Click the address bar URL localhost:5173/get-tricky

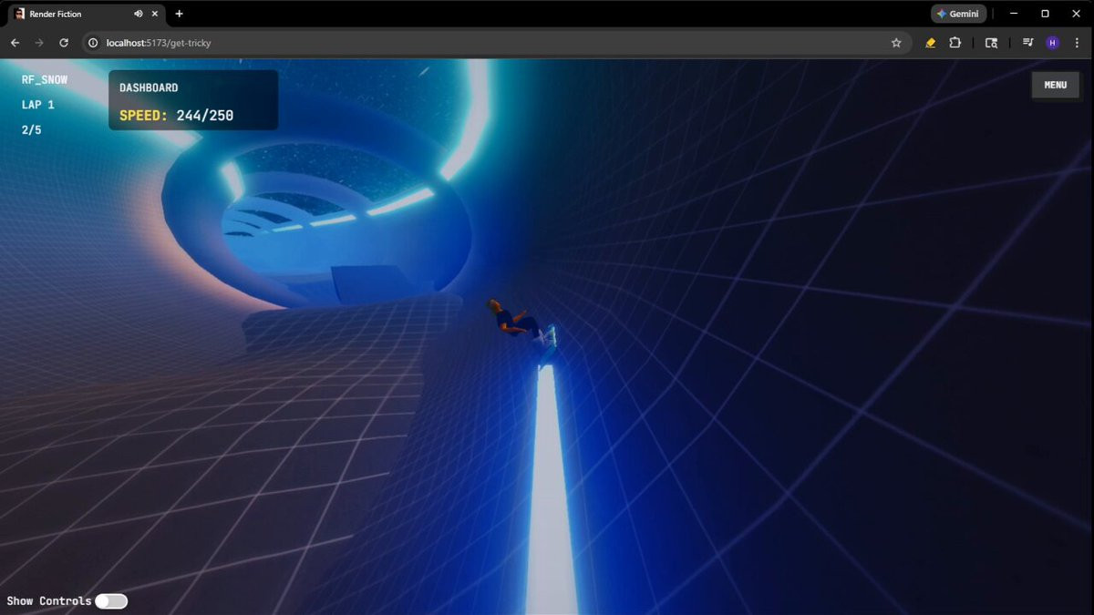159,43
